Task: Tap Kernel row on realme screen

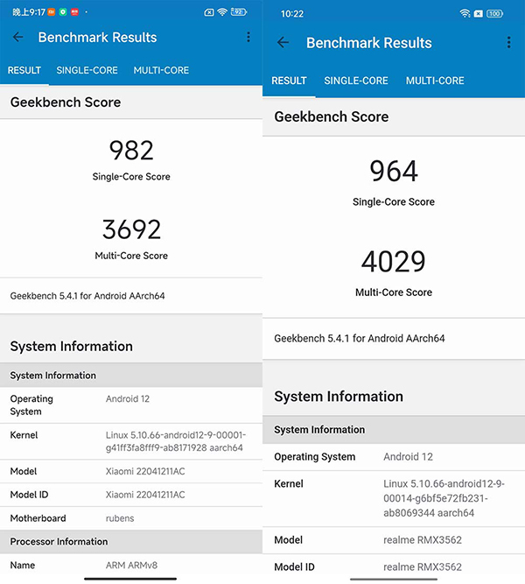Action: tap(394, 498)
